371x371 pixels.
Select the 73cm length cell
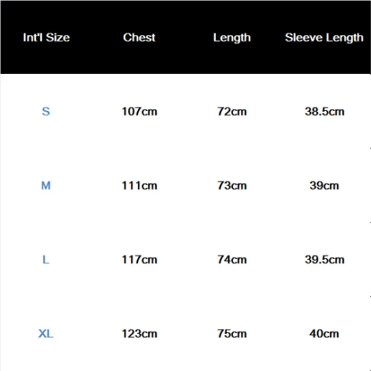(x=232, y=185)
